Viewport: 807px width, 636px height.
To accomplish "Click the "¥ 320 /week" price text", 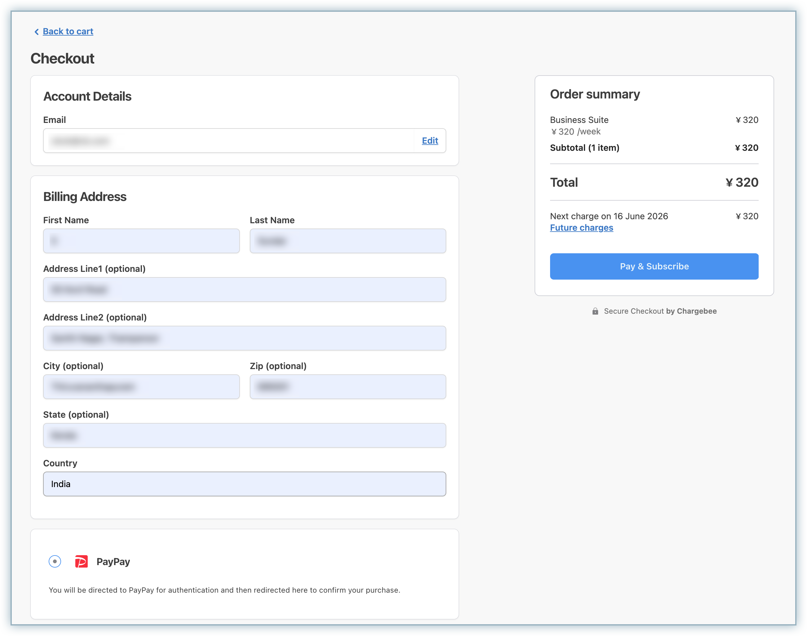I will click(x=576, y=132).
